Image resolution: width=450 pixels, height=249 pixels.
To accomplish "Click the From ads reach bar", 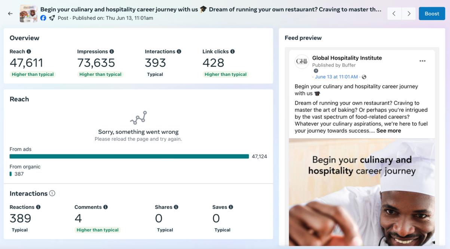I will click(129, 156).
